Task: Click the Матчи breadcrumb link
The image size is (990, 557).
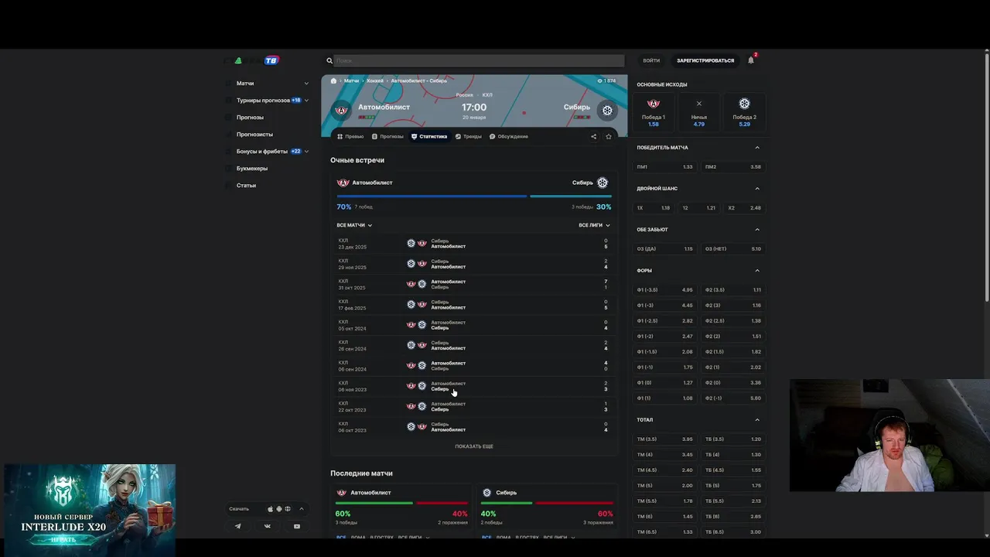Action: point(351,80)
